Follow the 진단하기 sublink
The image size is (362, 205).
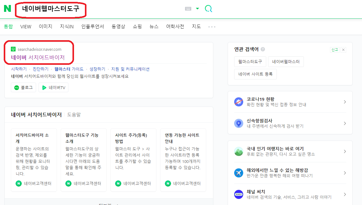(41, 69)
